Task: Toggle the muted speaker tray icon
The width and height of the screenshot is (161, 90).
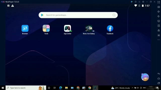Action: 138,88
